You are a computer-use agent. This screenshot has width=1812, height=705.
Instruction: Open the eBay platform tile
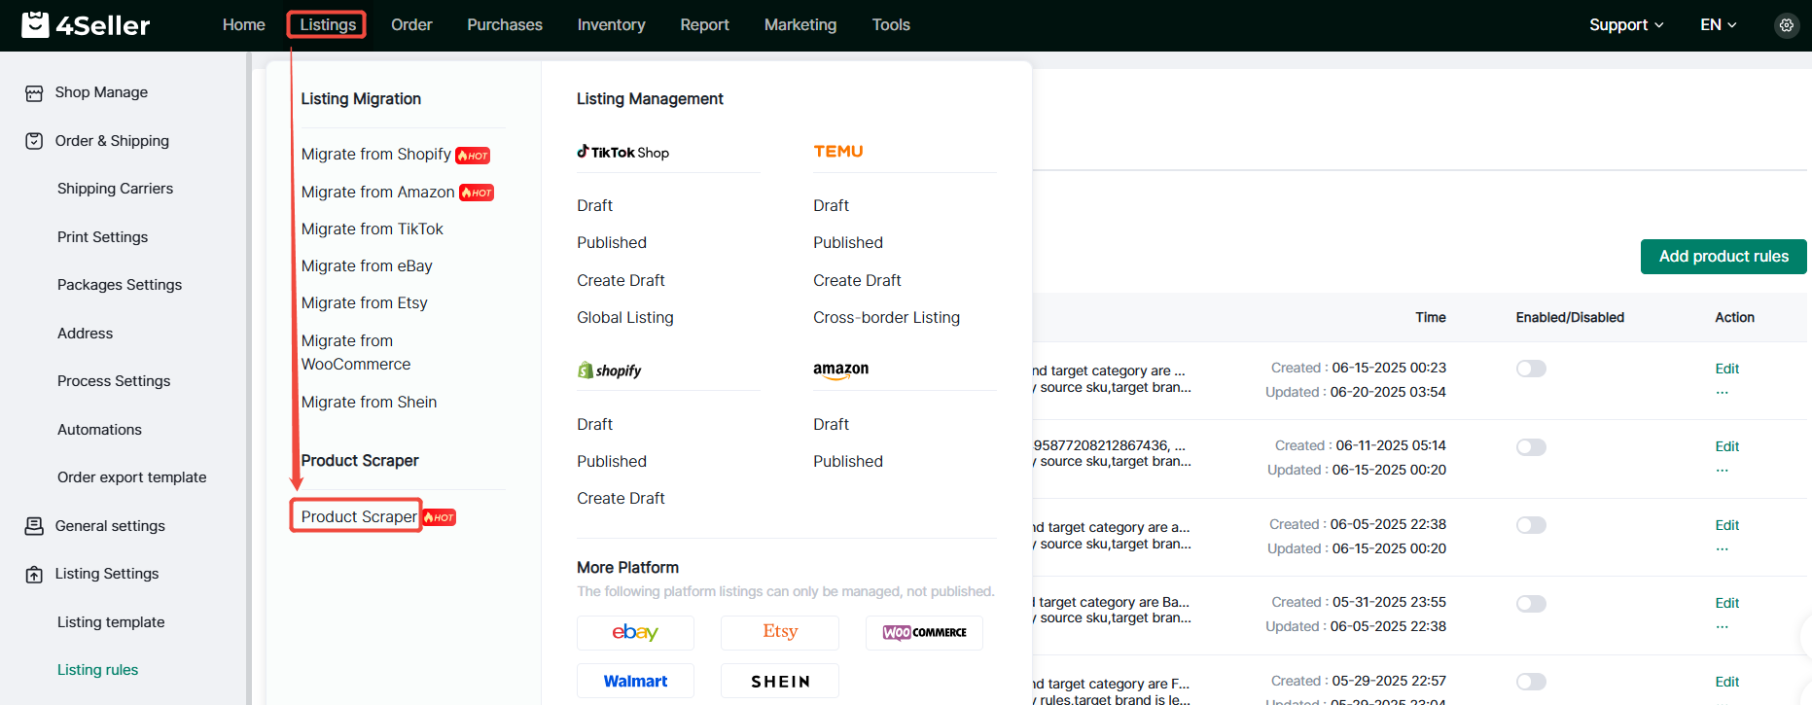635,632
